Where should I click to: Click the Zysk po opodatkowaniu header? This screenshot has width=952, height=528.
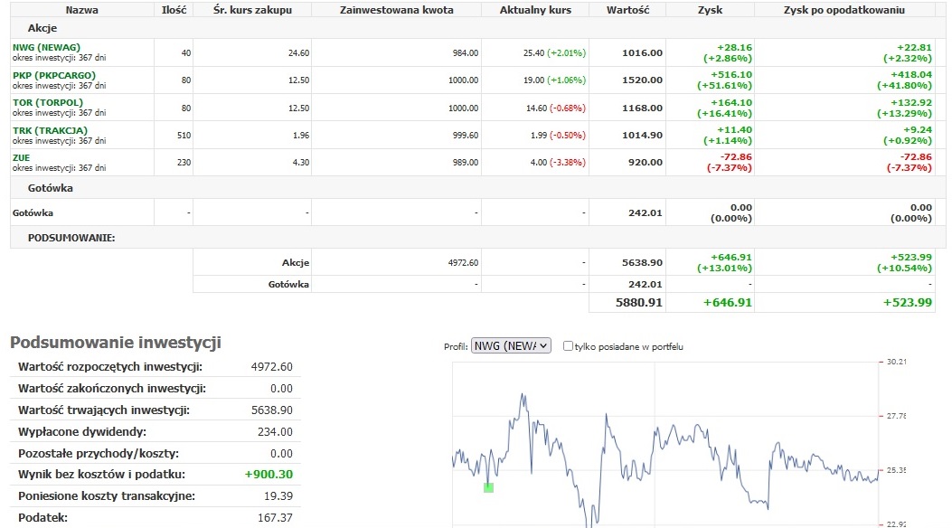click(x=844, y=11)
